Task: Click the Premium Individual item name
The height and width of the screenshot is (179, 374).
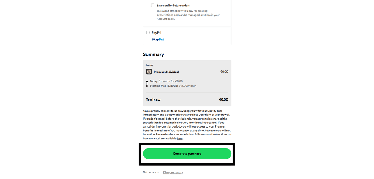Action: click(166, 72)
